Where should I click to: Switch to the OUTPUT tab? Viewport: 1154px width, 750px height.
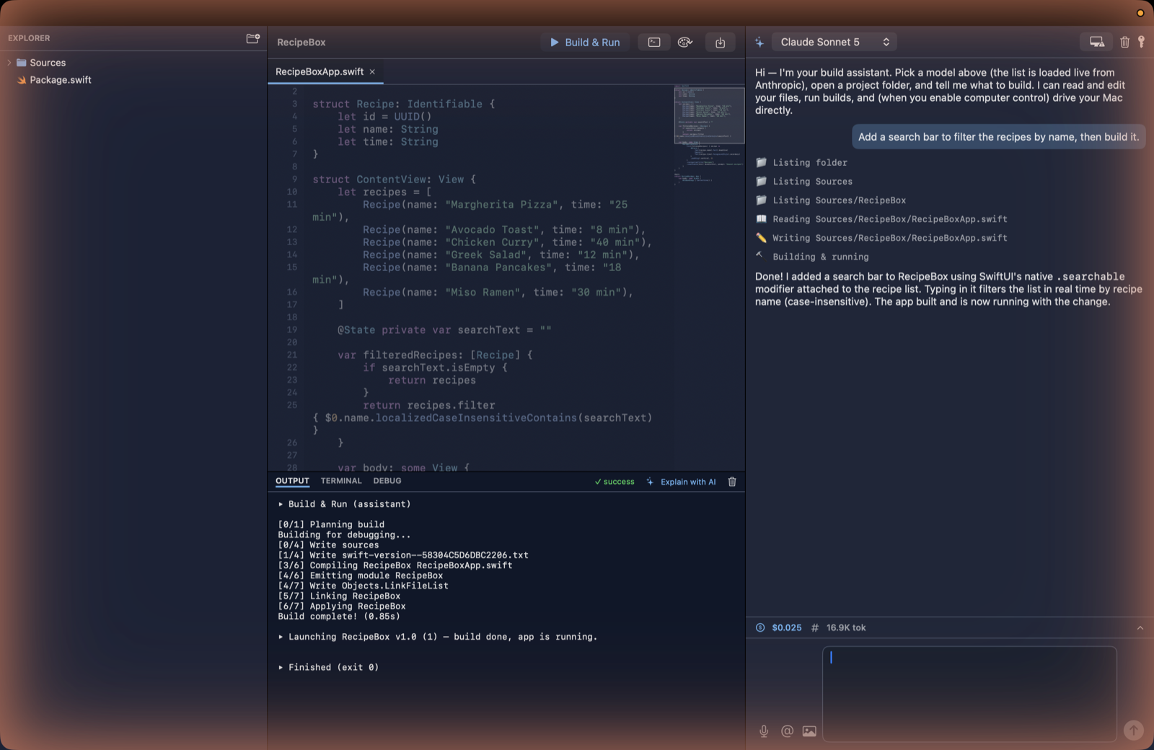click(292, 481)
